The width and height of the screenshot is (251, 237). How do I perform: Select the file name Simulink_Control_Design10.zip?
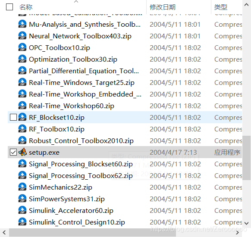[77, 222]
